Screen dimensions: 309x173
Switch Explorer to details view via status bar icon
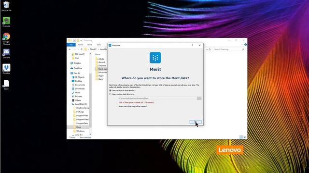tap(241, 137)
